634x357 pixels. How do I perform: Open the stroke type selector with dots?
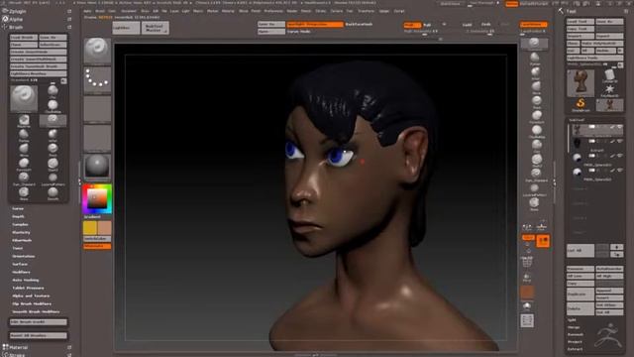pos(97,79)
